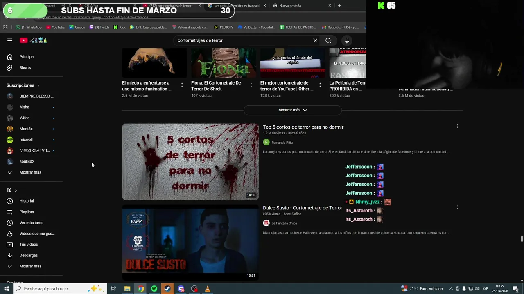Open options for 'El mejor cortometraje de terror' short
This screenshot has height=294, width=524.
point(320,85)
